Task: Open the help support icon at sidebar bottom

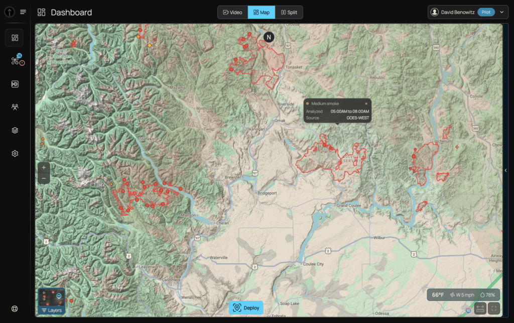Action: click(15, 308)
